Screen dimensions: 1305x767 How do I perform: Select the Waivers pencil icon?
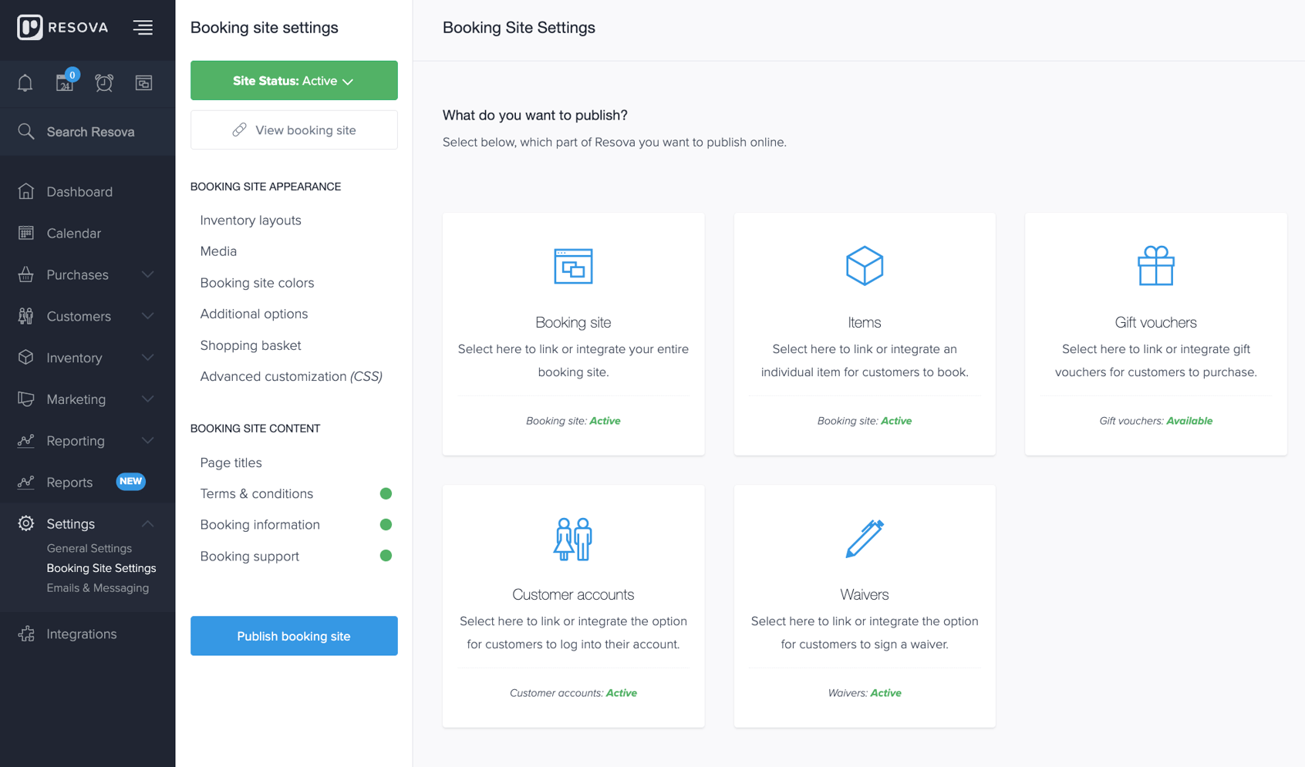[865, 538]
